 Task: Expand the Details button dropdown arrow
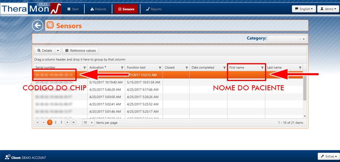pos(58,50)
